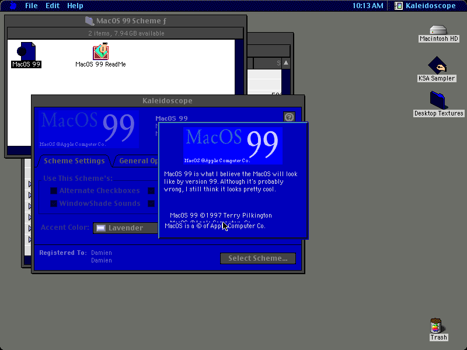Toggle the Alternate Checkboxes checkbox
Viewport: 467px width, 350px height.
54,191
